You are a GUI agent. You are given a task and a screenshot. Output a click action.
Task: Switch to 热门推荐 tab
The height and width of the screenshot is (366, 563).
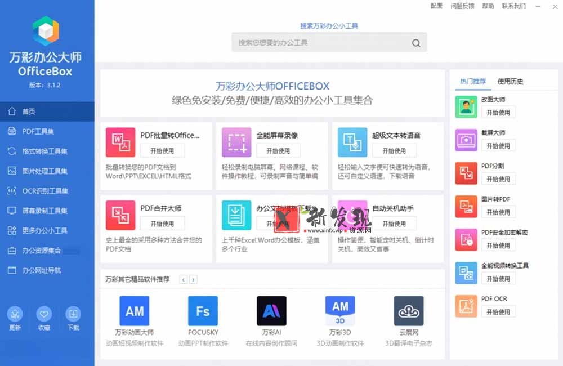473,82
